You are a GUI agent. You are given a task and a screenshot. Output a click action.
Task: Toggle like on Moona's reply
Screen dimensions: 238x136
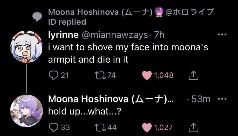click(147, 127)
